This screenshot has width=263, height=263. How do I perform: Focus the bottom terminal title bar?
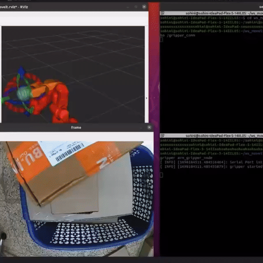212,136
